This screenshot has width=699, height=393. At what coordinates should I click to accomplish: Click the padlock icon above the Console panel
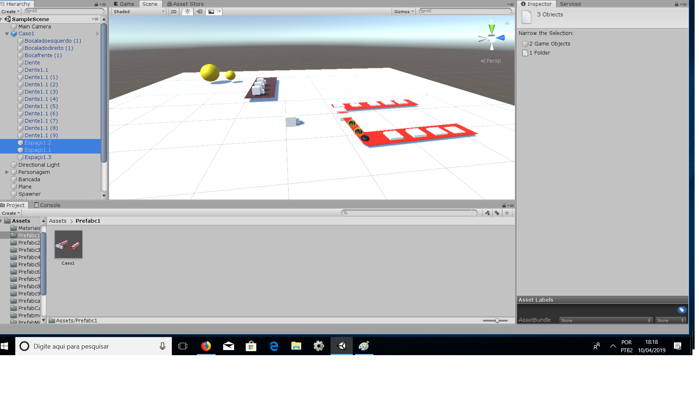503,205
